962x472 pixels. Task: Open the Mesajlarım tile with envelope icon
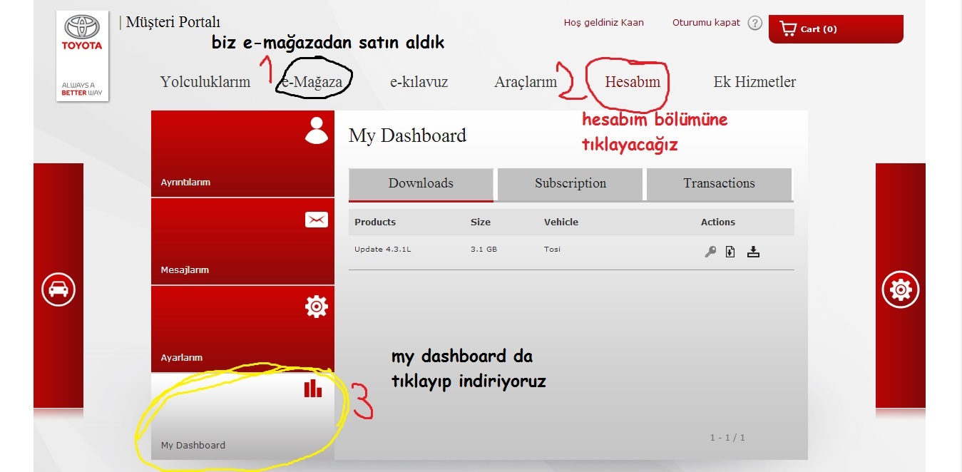pyautogui.click(x=242, y=242)
